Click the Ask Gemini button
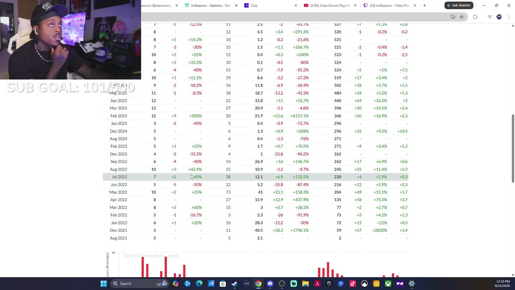This screenshot has height=290, width=515. click(458, 5)
